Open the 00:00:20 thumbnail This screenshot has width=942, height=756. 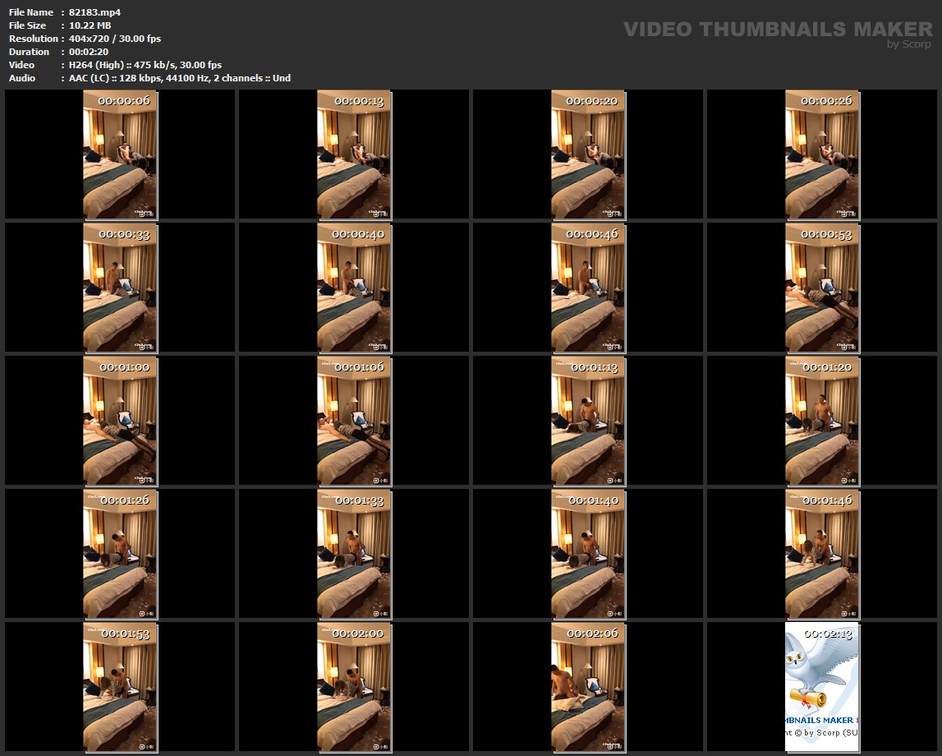[x=588, y=154]
